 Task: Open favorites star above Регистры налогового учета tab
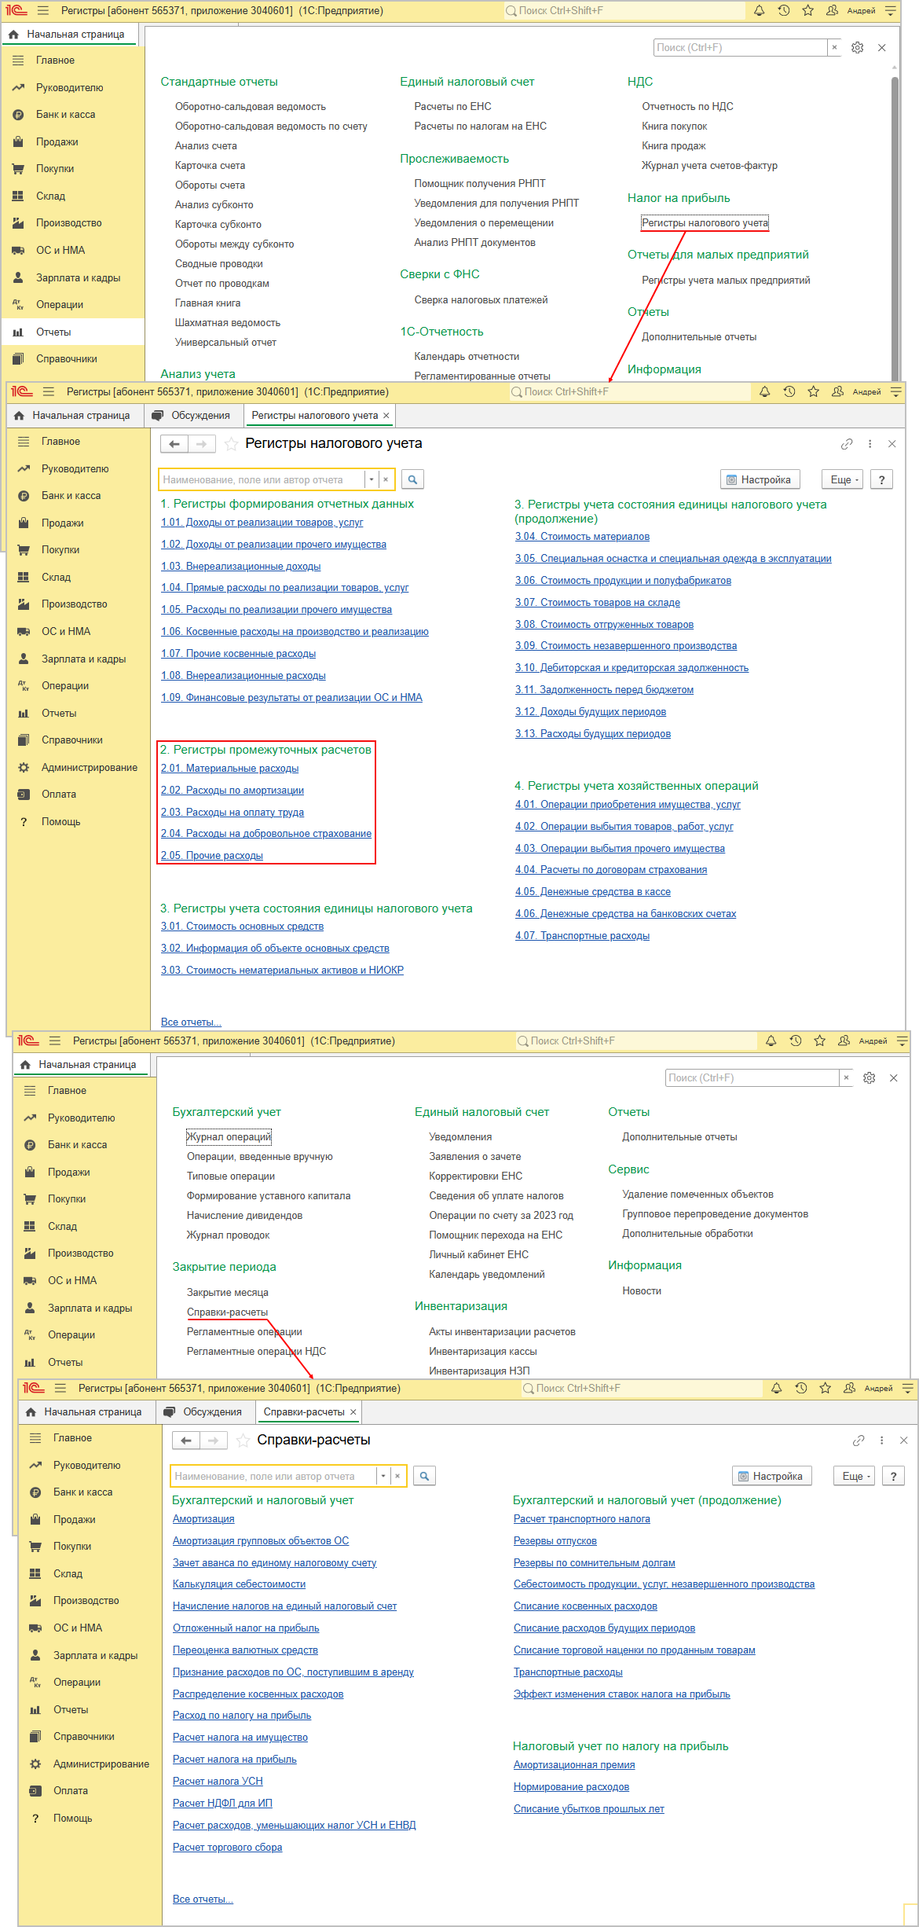pos(813,391)
